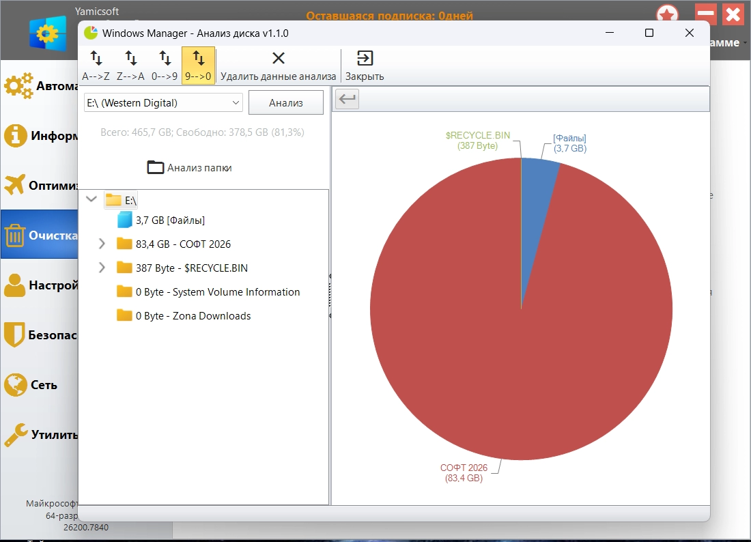Click the splitter handle between tree and chart

point(330,296)
